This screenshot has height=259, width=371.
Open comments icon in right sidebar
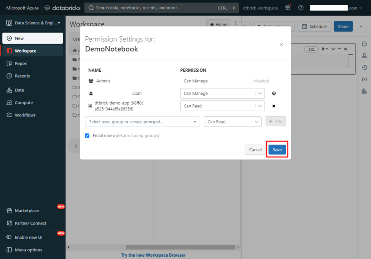[364, 44]
